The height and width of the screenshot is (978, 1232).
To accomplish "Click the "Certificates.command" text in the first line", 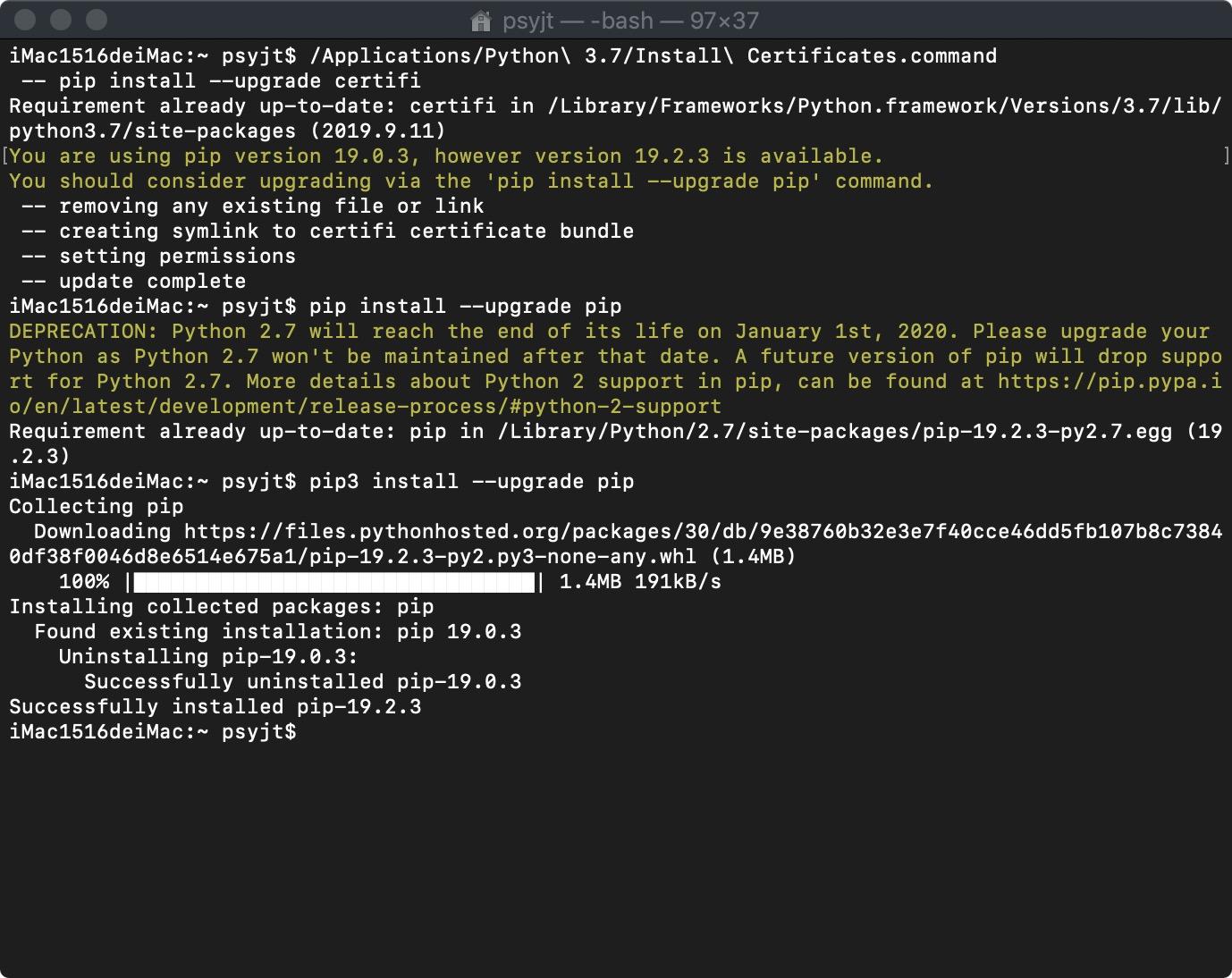I will (x=871, y=56).
